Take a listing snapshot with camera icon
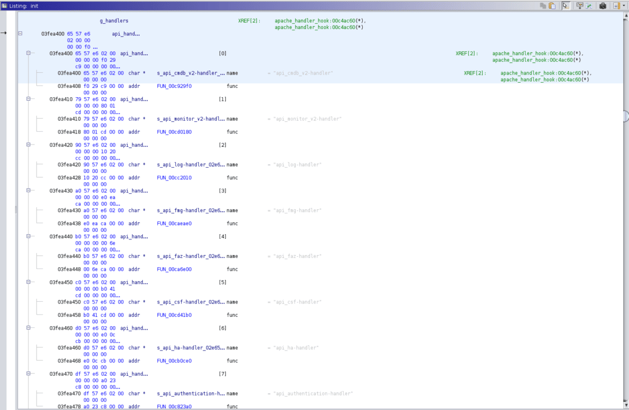Image resolution: width=629 pixels, height=410 pixels. (x=603, y=6)
